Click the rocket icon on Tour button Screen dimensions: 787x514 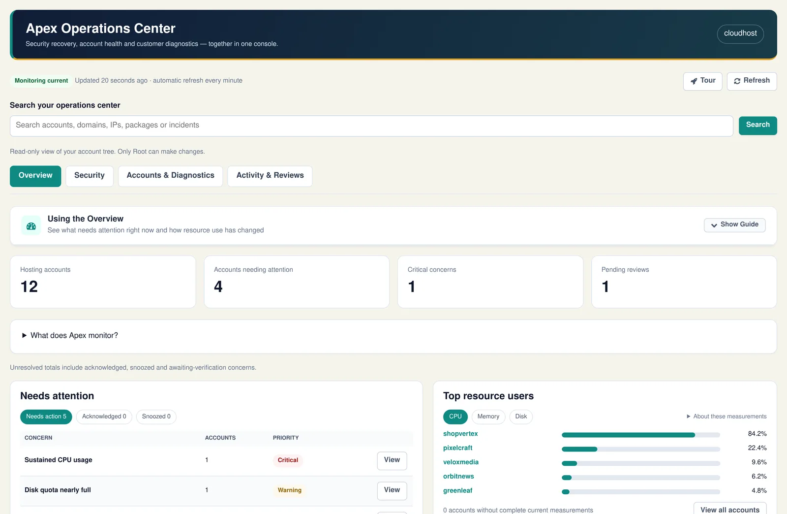pos(694,81)
